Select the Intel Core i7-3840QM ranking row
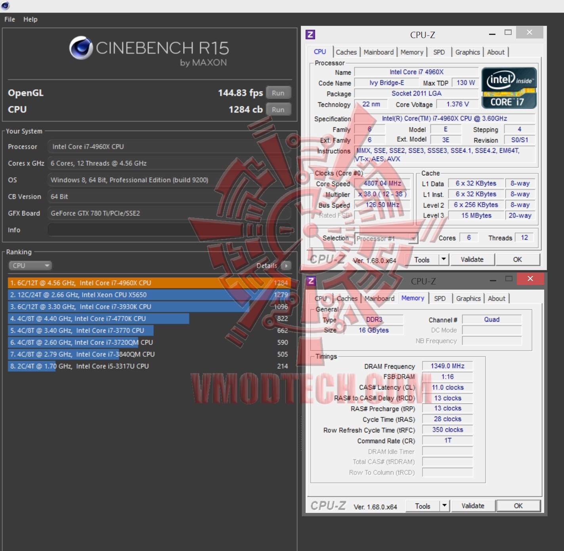This screenshot has height=551, width=564. coord(149,354)
